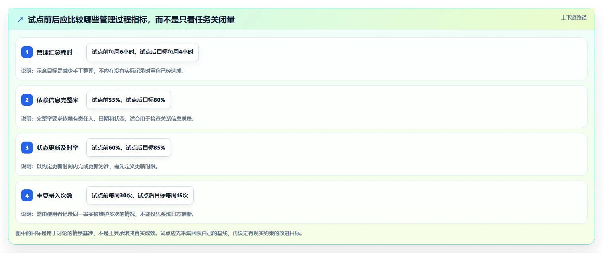Select the number 1 badge for 管理汇总耗时
The height and width of the screenshot is (253, 603).
pyautogui.click(x=27, y=52)
